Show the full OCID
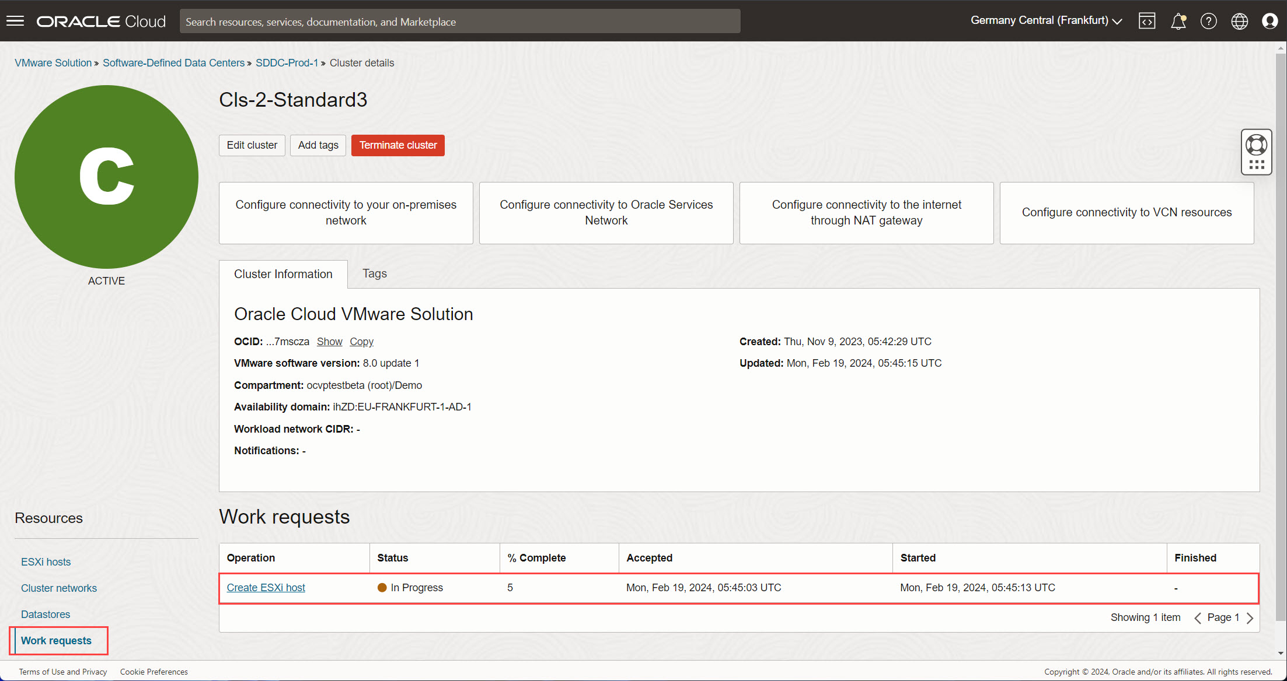This screenshot has height=681, width=1287. [329, 342]
